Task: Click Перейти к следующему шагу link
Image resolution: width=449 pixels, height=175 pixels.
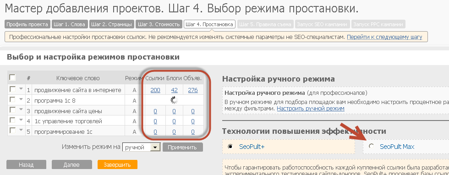Action: click(x=384, y=37)
